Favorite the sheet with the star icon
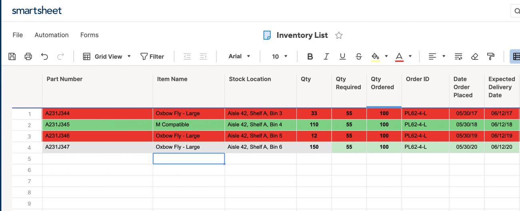The image size is (520, 211). pos(339,35)
